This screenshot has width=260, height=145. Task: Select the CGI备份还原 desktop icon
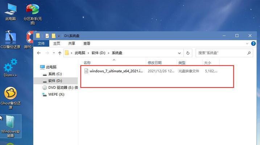click(x=11, y=40)
